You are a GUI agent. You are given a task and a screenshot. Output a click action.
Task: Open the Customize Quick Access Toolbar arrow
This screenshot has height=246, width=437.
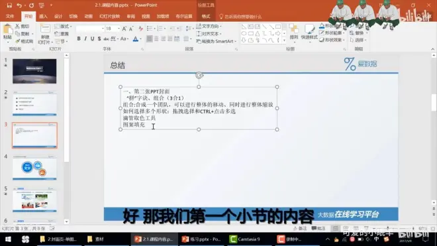tap(51, 5)
